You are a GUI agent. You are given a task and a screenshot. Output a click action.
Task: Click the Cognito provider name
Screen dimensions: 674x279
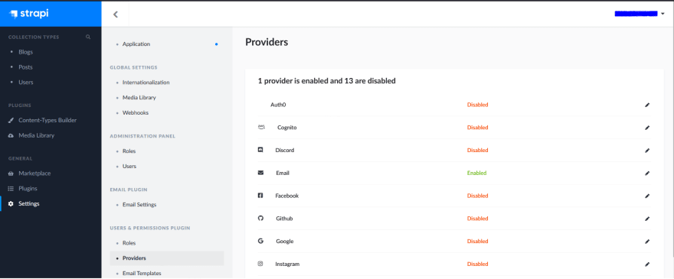point(286,128)
